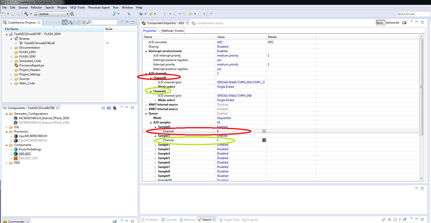Viewport: 431px width, 223px height.
Task: Click the AD1:ADC component icon
Action: click(x=16, y=154)
